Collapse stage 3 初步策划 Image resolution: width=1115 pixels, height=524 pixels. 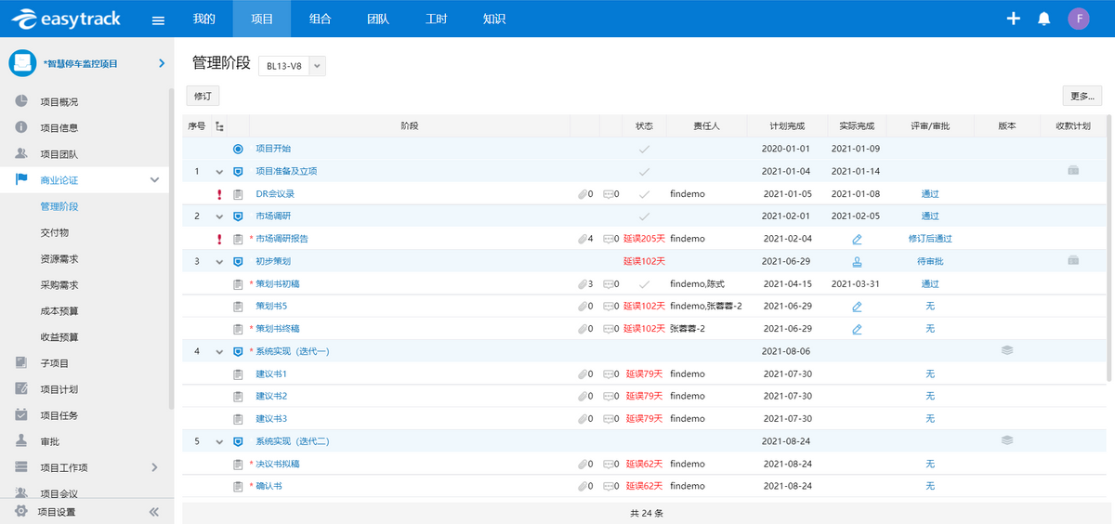pyautogui.click(x=219, y=262)
